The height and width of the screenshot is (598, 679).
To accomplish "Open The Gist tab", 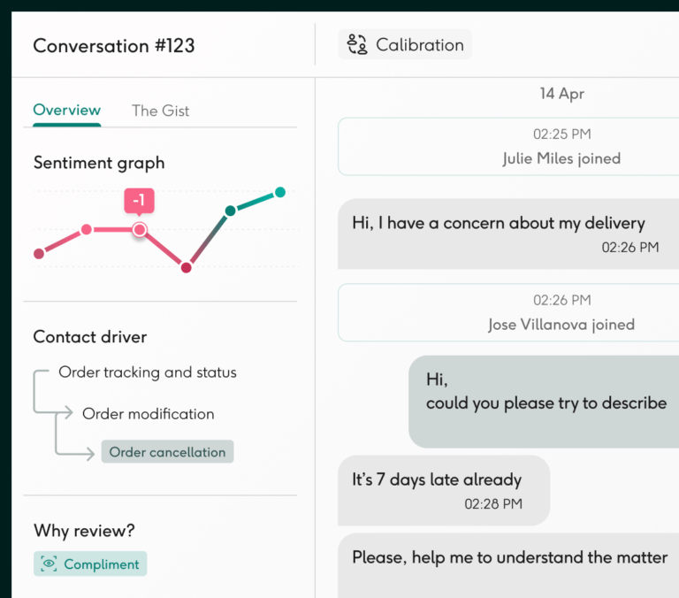I will tap(160, 111).
